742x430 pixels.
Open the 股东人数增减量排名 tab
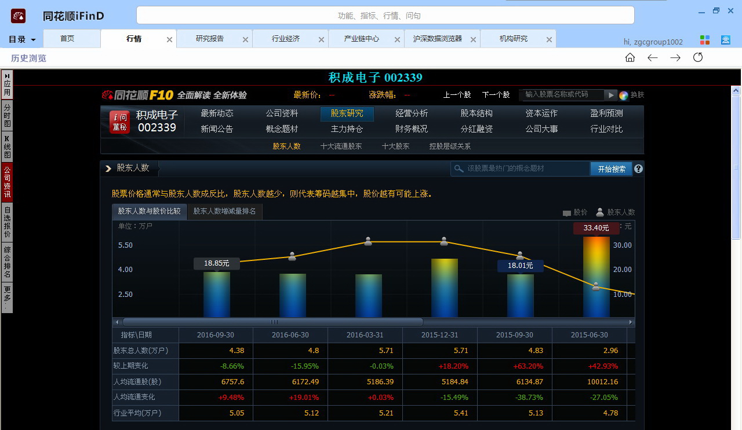pyautogui.click(x=225, y=211)
